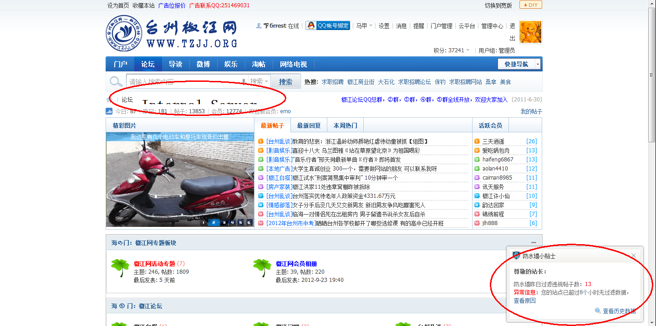
Task: Switch to the 最新帖子 tab
Action: tap(272, 125)
